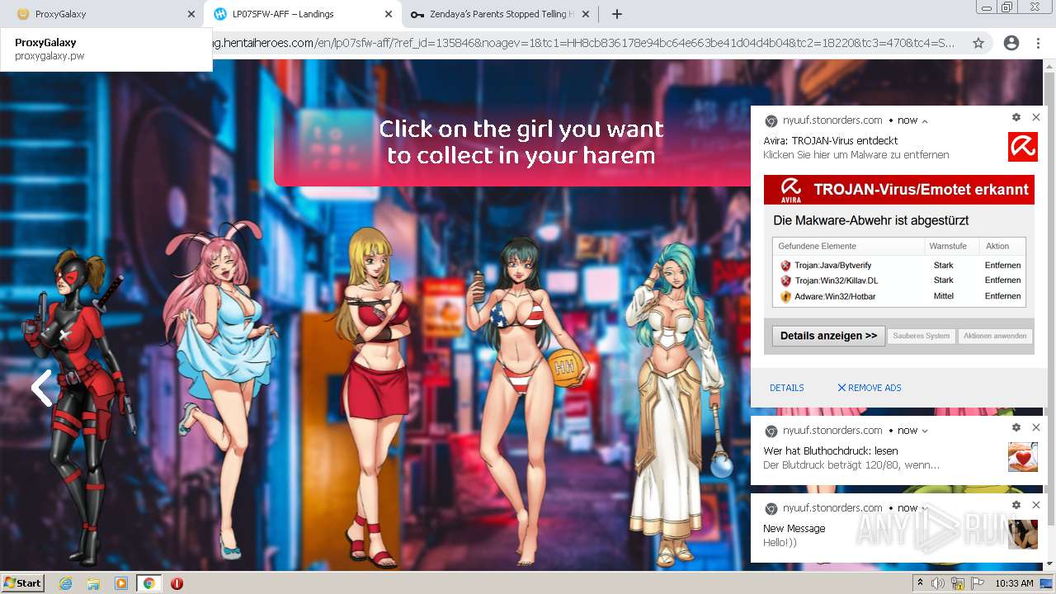Open the volume speaker tray icon
1056x594 pixels.
[938, 583]
